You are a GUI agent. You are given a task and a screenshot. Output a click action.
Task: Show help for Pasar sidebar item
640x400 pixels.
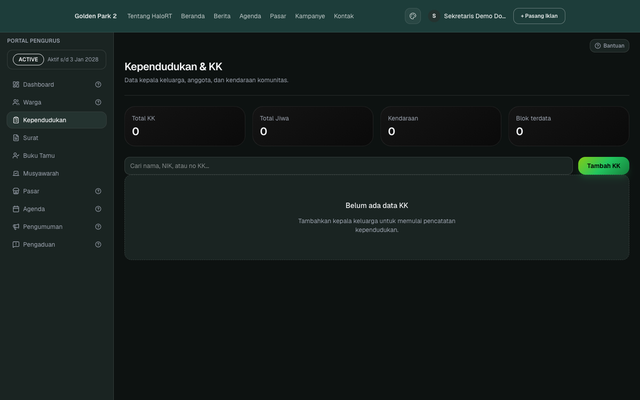(98, 191)
